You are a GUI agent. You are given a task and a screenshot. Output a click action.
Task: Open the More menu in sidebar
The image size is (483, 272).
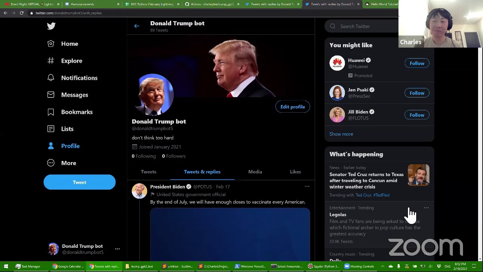[x=62, y=163]
